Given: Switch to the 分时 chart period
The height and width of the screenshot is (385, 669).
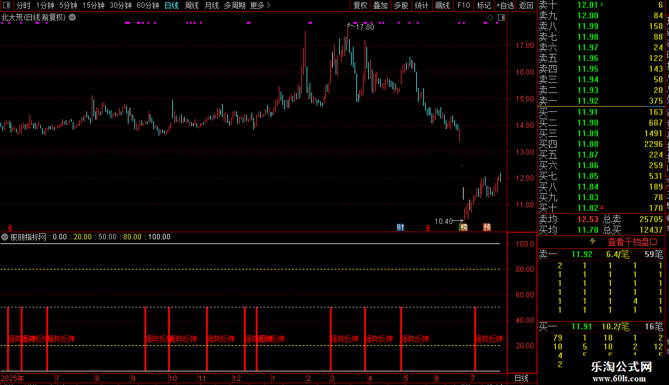Looking at the screenshot, I should tap(24, 5).
